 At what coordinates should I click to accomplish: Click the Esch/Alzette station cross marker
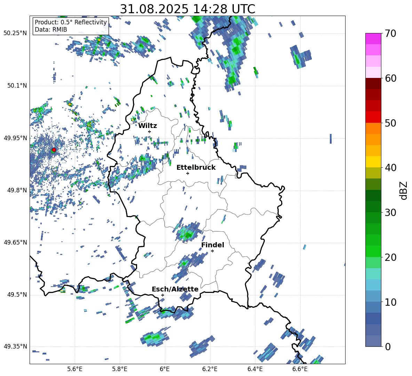coord(163,295)
